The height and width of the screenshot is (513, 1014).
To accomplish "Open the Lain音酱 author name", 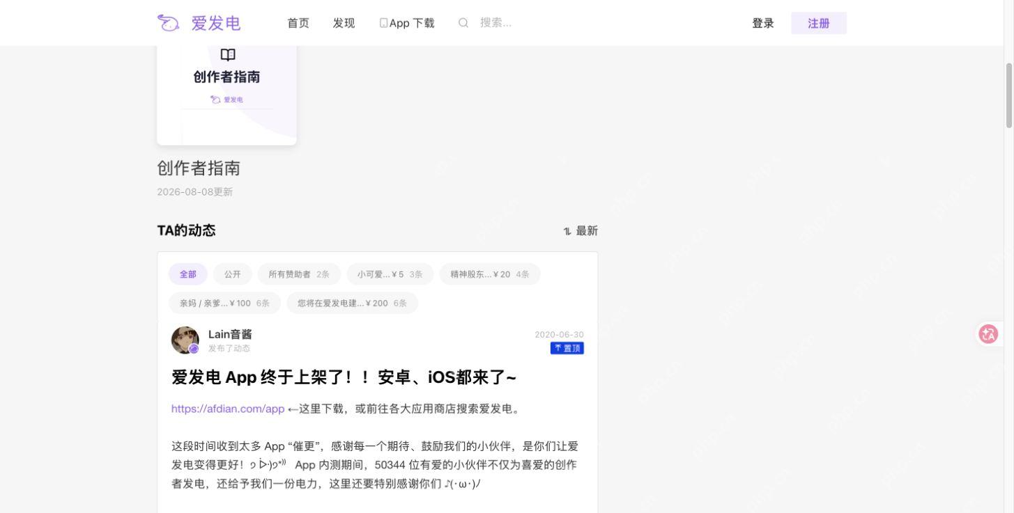I will tap(230, 335).
